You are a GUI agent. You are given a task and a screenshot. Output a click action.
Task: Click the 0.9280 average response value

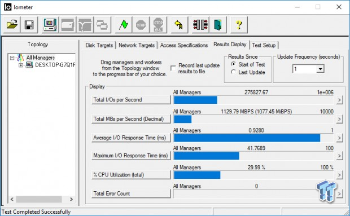click(256, 130)
